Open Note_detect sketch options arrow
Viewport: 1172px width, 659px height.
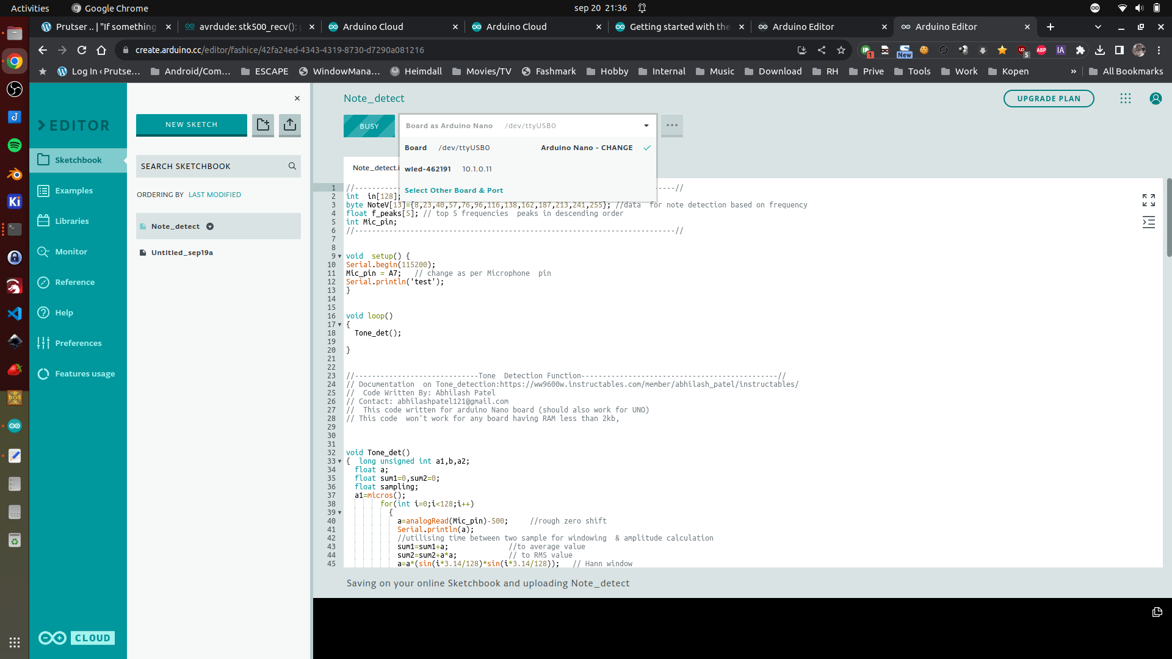210,226
